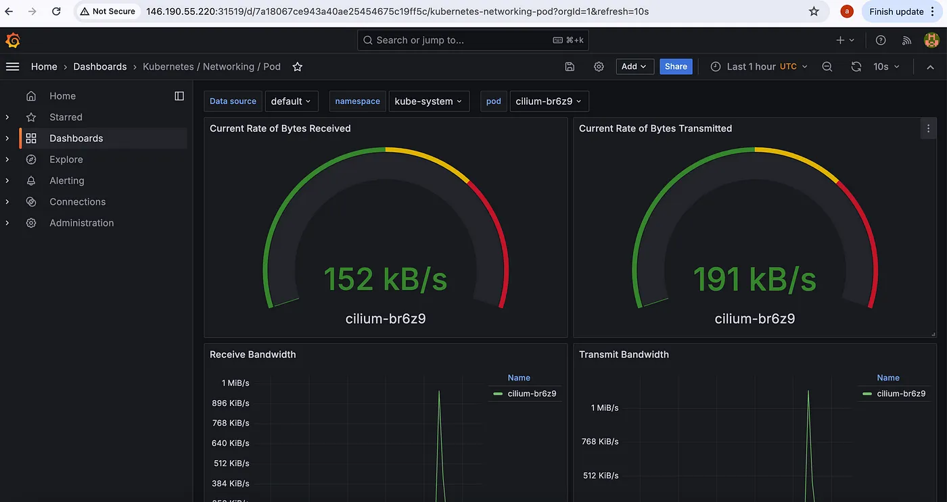Image resolution: width=947 pixels, height=502 pixels.
Task: Expand the Alerting sidebar section
Action: [x=7, y=180]
